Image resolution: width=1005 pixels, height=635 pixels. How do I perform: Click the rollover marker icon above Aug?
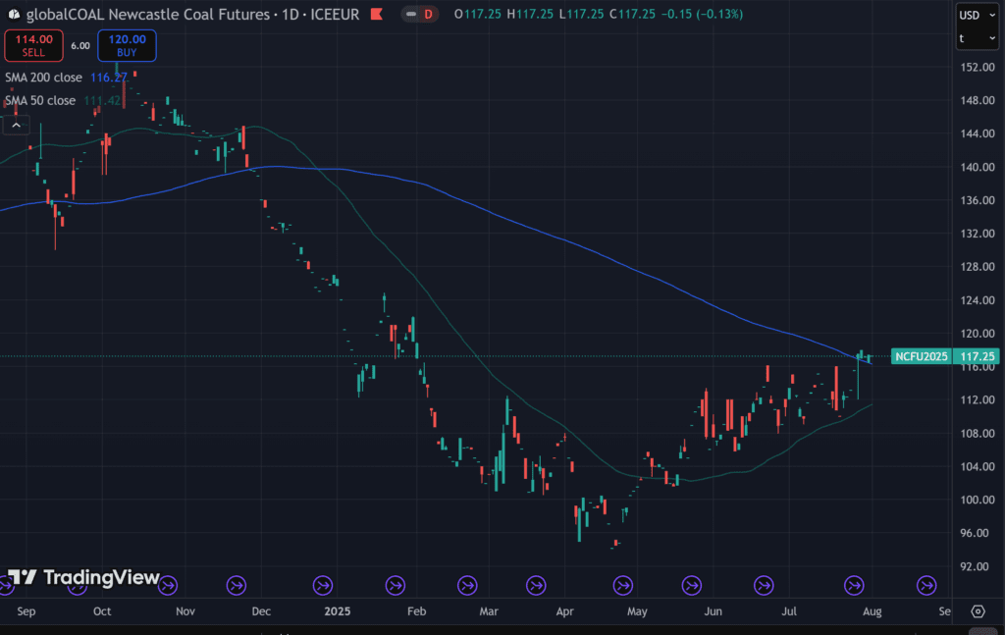click(x=855, y=586)
